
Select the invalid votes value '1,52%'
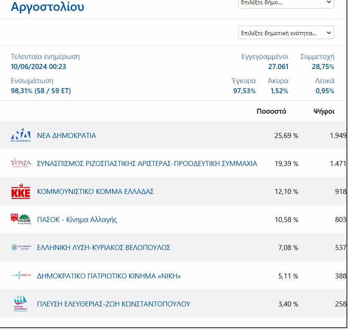[280, 91]
